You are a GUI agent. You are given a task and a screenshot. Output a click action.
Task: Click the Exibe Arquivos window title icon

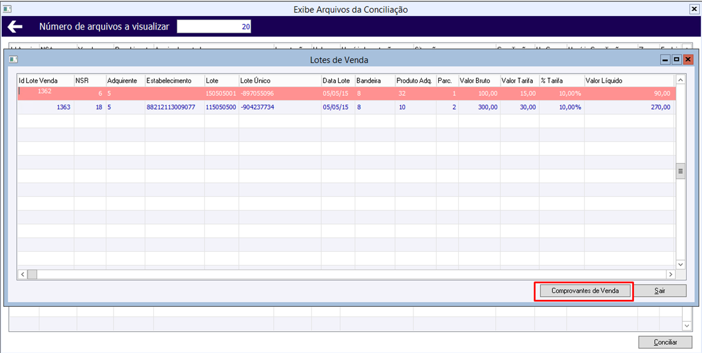8,8
